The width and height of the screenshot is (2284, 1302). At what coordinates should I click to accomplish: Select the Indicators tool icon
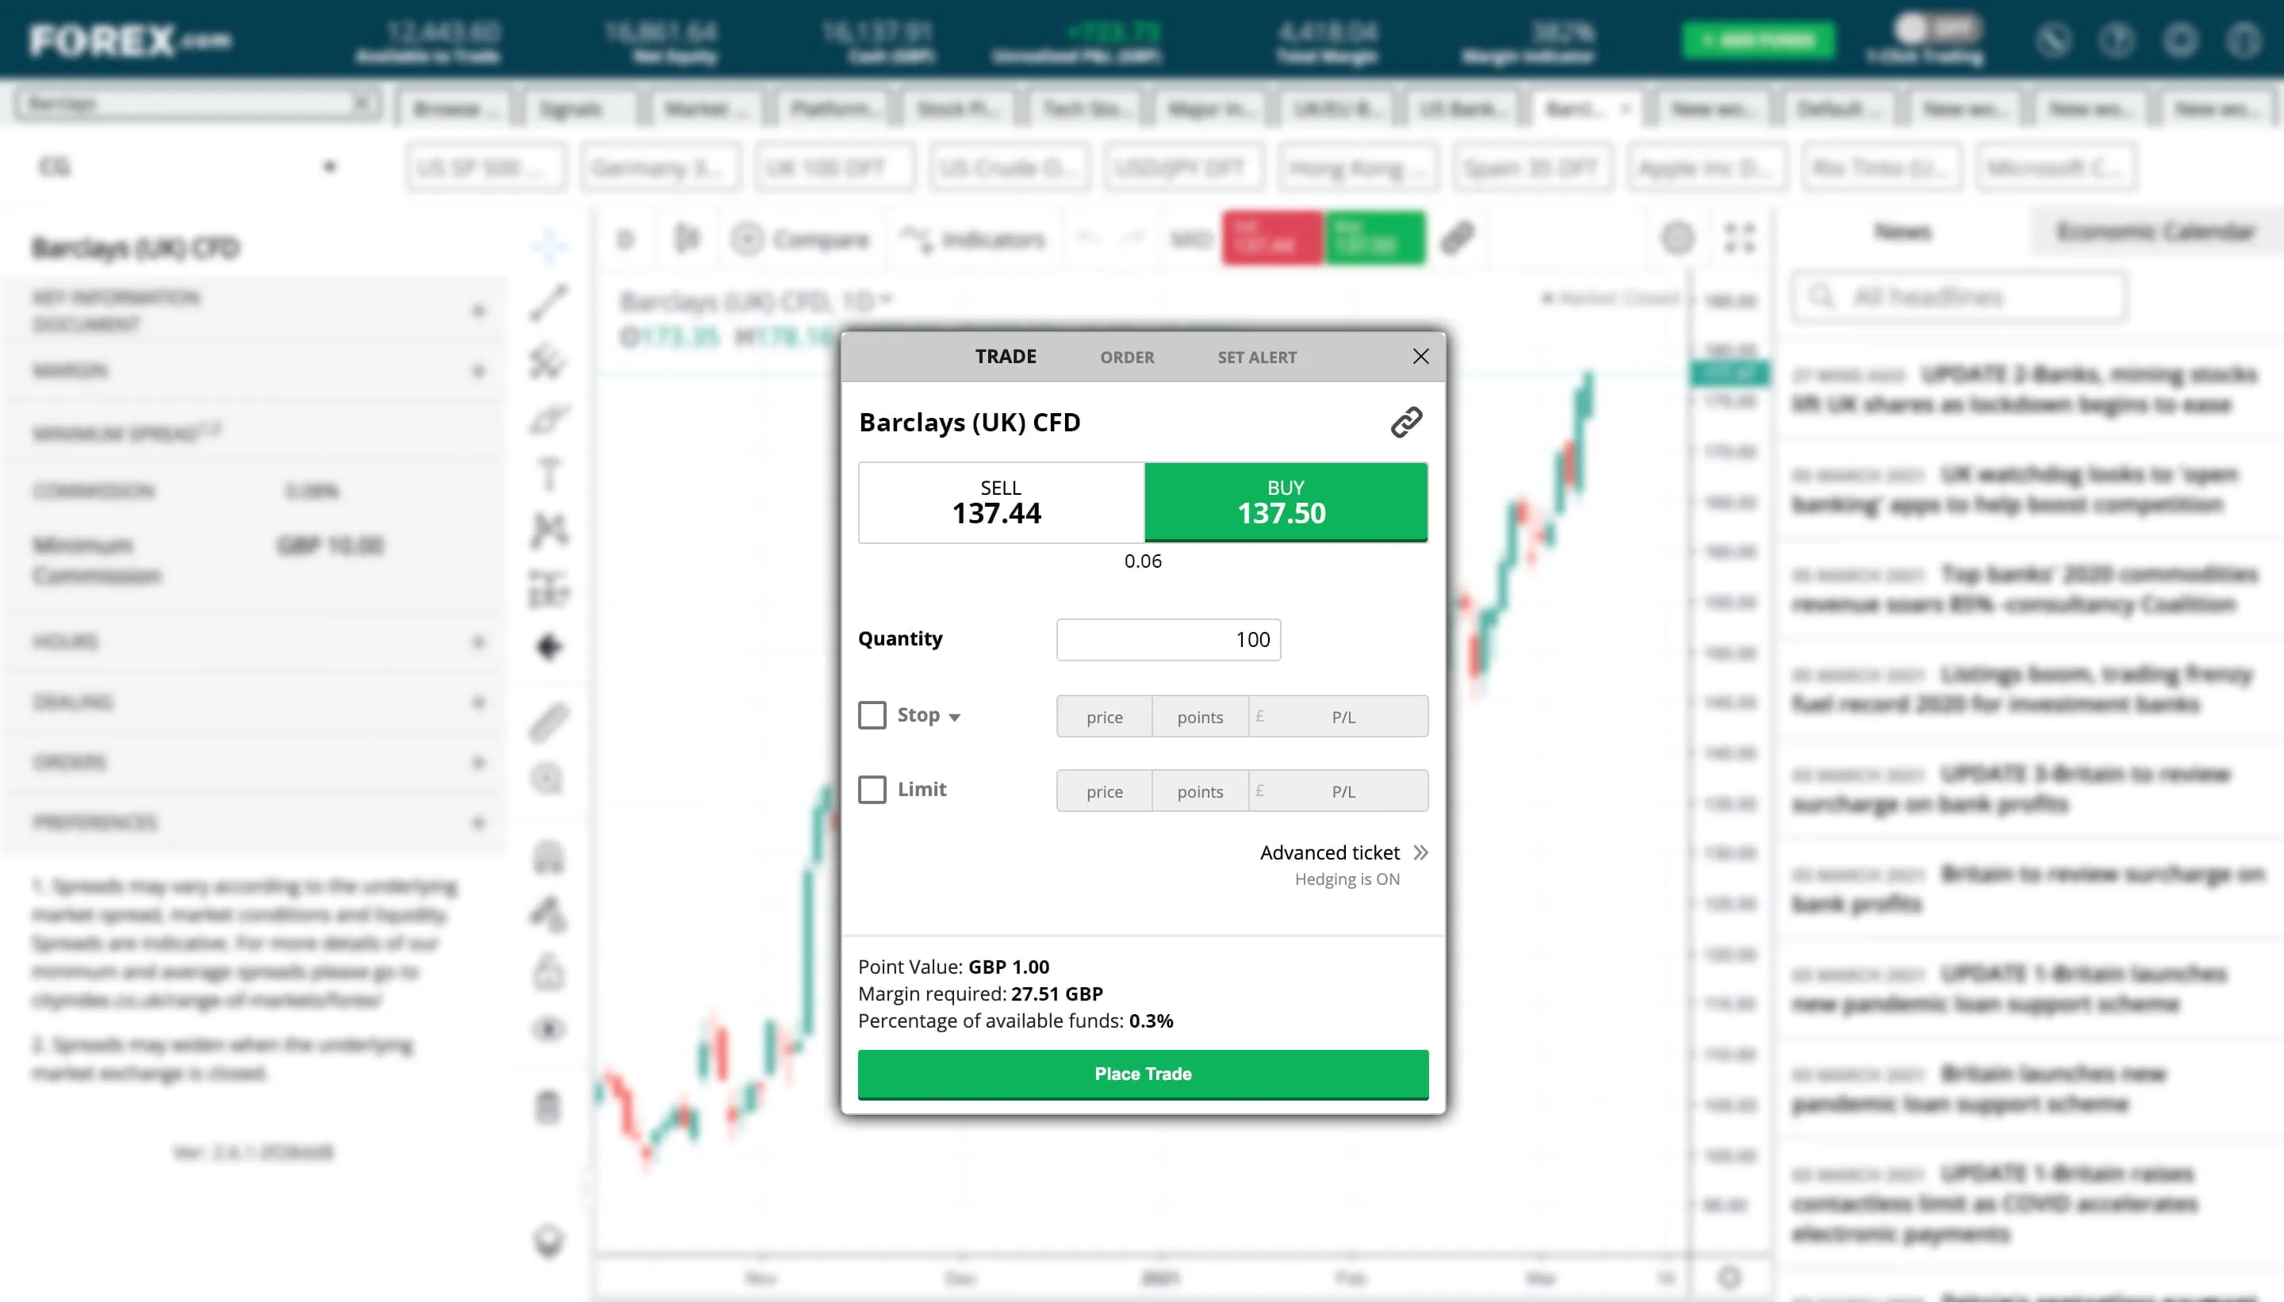916,240
